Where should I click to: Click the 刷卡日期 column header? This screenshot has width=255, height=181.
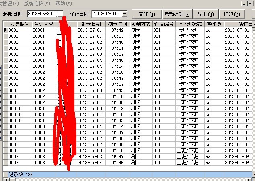point(90,24)
